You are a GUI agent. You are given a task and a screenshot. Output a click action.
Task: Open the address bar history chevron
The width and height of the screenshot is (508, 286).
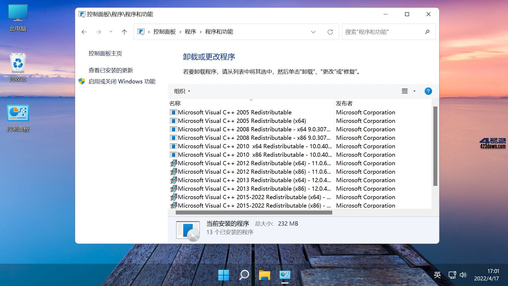pos(313,32)
